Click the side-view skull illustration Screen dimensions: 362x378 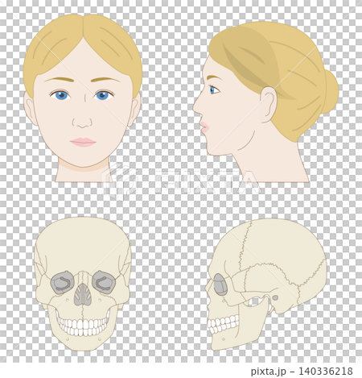(x=266, y=285)
